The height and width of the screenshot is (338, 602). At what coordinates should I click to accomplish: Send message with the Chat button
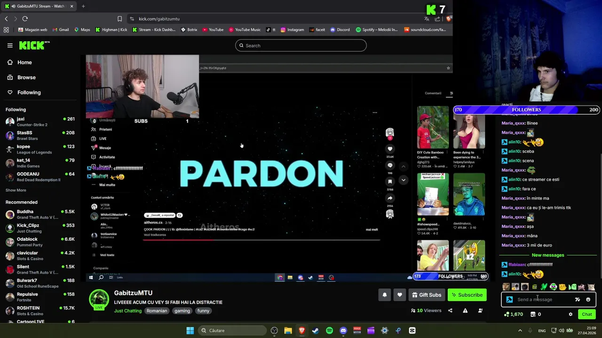point(587,315)
